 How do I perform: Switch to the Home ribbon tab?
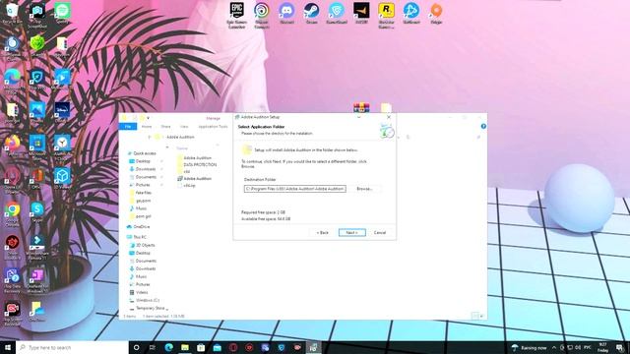pos(147,127)
